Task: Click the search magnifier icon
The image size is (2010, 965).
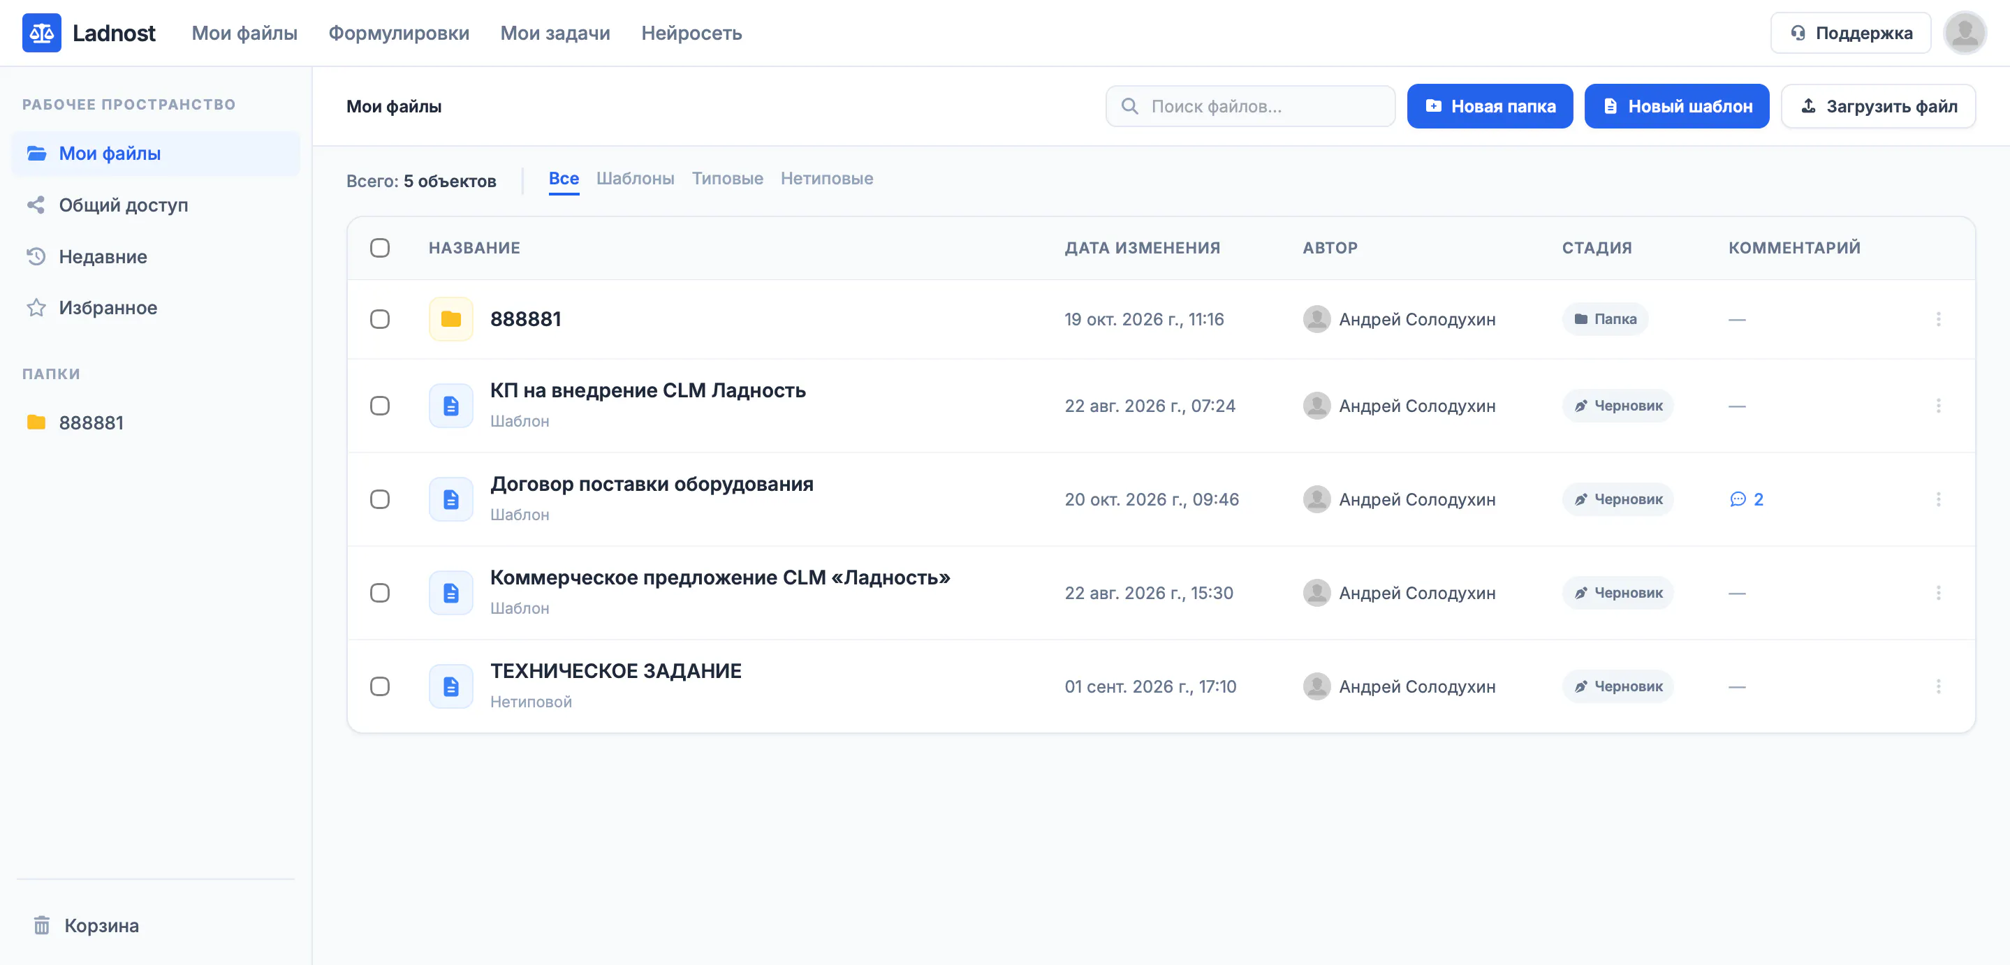Action: tap(1129, 106)
